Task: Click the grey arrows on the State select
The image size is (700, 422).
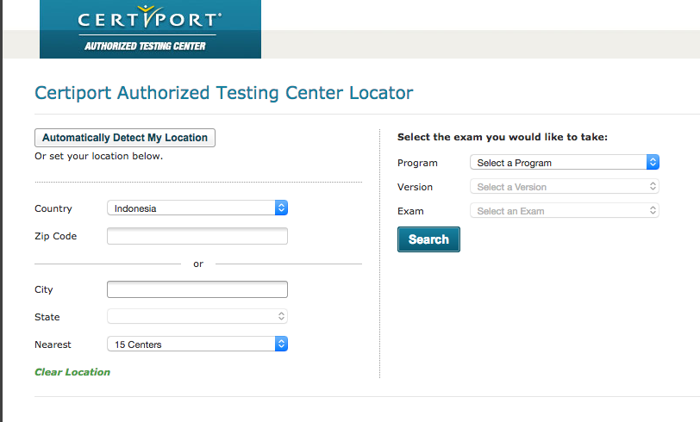Action: click(x=281, y=317)
